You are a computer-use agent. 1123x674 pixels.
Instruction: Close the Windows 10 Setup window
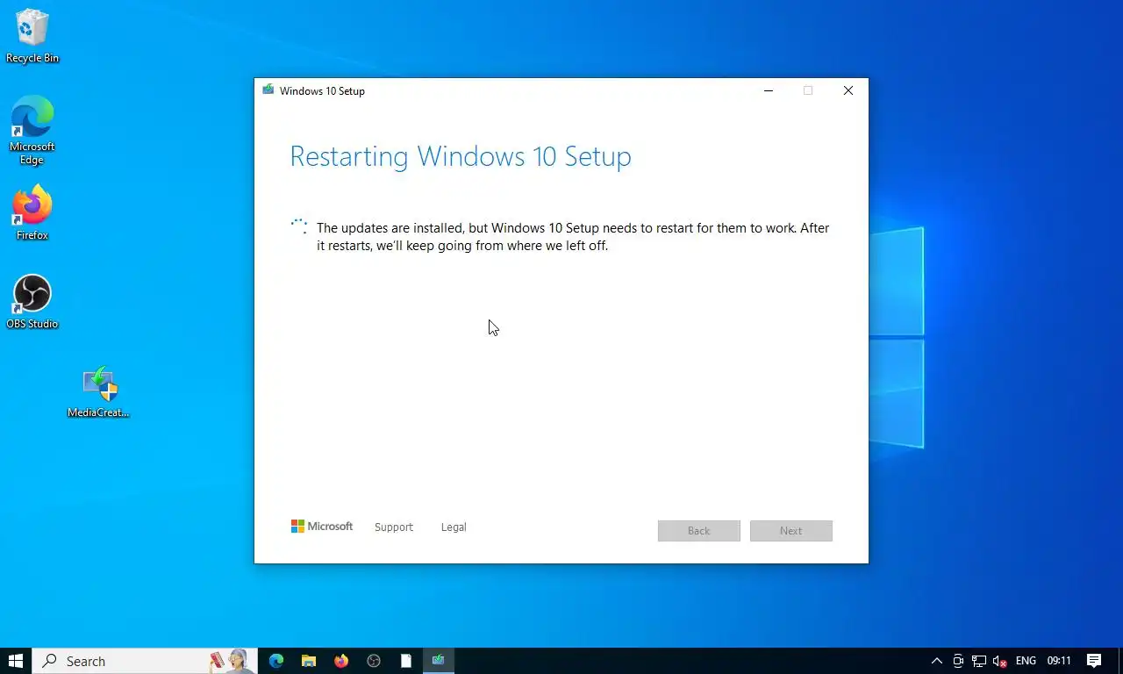click(x=848, y=90)
